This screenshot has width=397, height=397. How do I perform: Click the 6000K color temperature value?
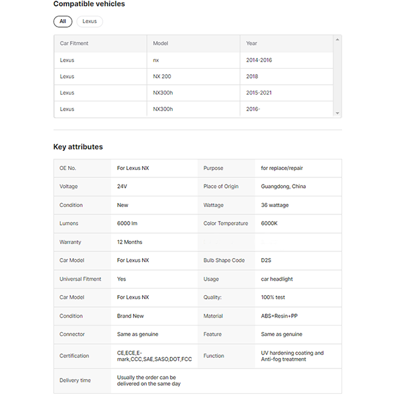tap(269, 224)
